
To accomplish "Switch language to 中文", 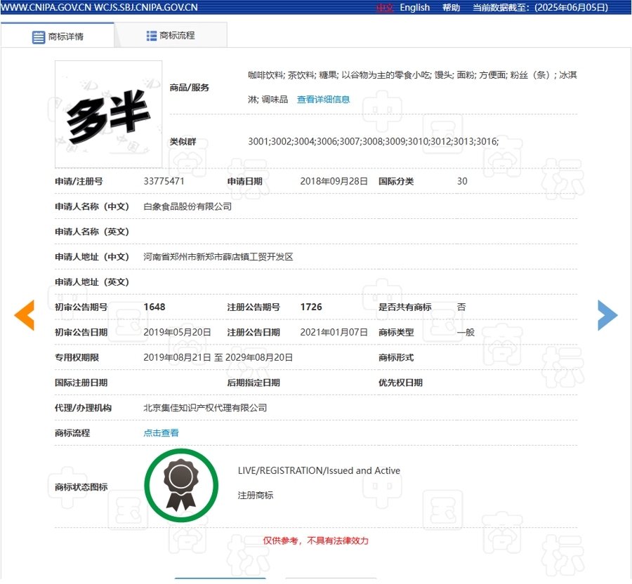I will [x=385, y=8].
